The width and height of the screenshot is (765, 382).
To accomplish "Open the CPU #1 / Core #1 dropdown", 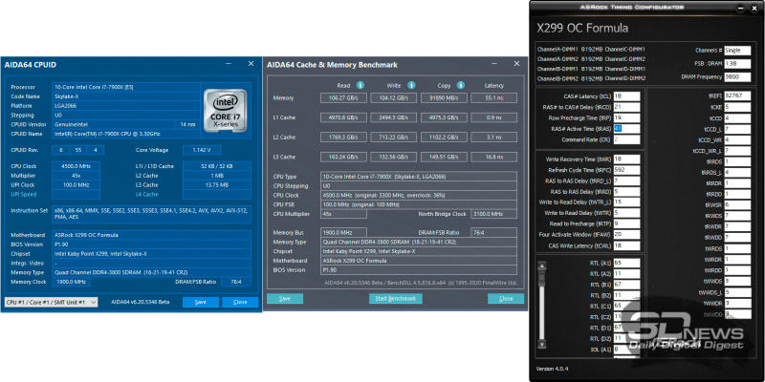I will [51, 302].
